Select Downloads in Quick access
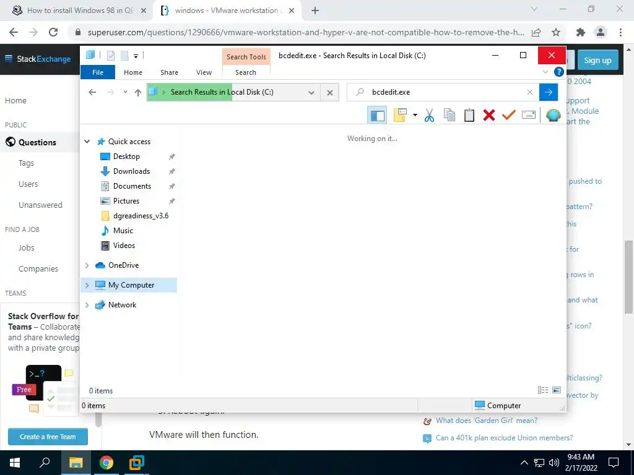The width and height of the screenshot is (634, 475). tap(131, 171)
